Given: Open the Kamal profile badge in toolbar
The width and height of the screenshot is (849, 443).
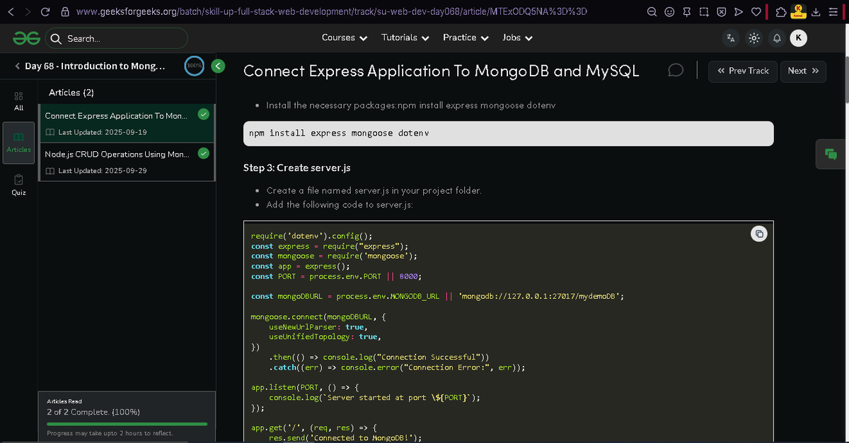Looking at the screenshot, I should [799, 11].
